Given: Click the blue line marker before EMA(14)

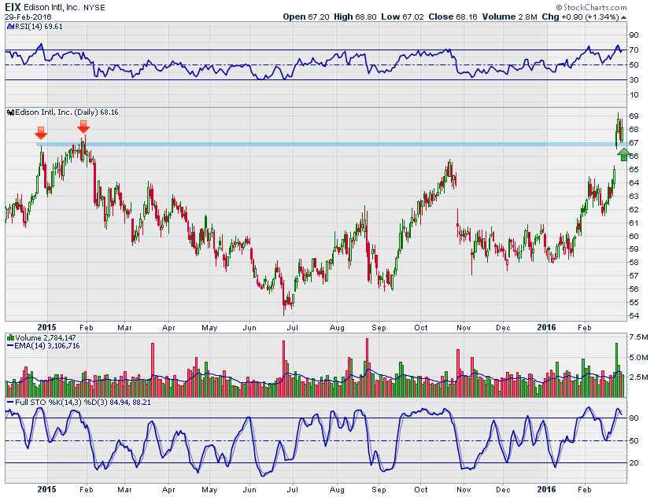Looking at the screenshot, I should (x=10, y=346).
